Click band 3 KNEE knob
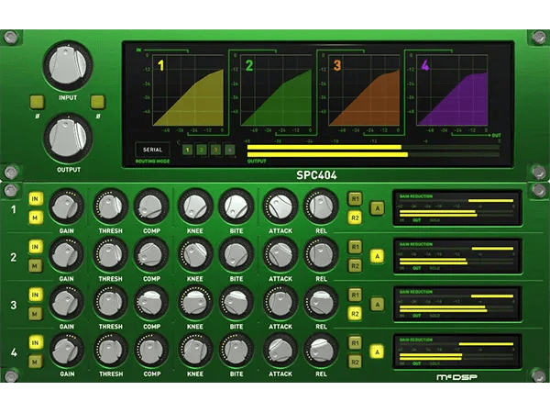The image size is (550, 413). 195,303
